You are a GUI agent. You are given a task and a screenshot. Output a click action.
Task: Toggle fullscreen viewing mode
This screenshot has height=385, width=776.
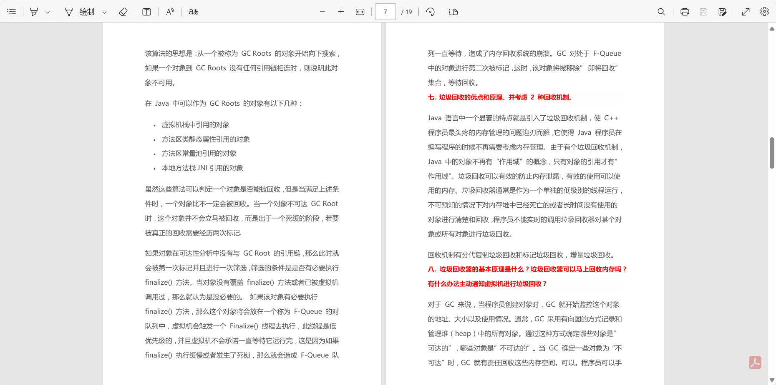(x=746, y=12)
